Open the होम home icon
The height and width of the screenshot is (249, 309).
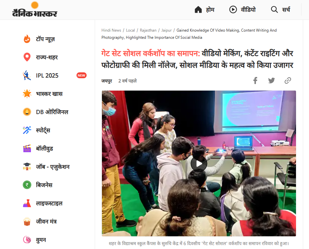[x=198, y=9]
